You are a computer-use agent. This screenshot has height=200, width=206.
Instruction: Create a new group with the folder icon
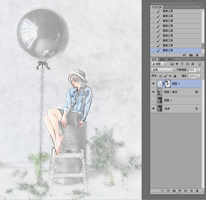click(x=186, y=191)
